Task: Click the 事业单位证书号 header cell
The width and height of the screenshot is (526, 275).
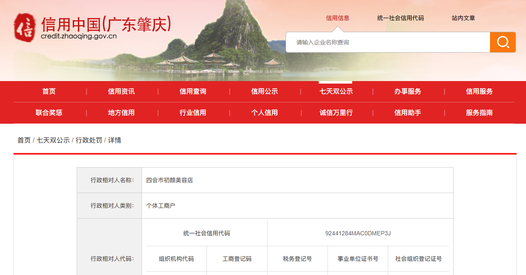Action: (x=358, y=259)
